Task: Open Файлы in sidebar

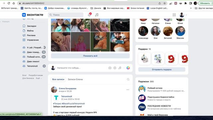Action: point(30,31)
